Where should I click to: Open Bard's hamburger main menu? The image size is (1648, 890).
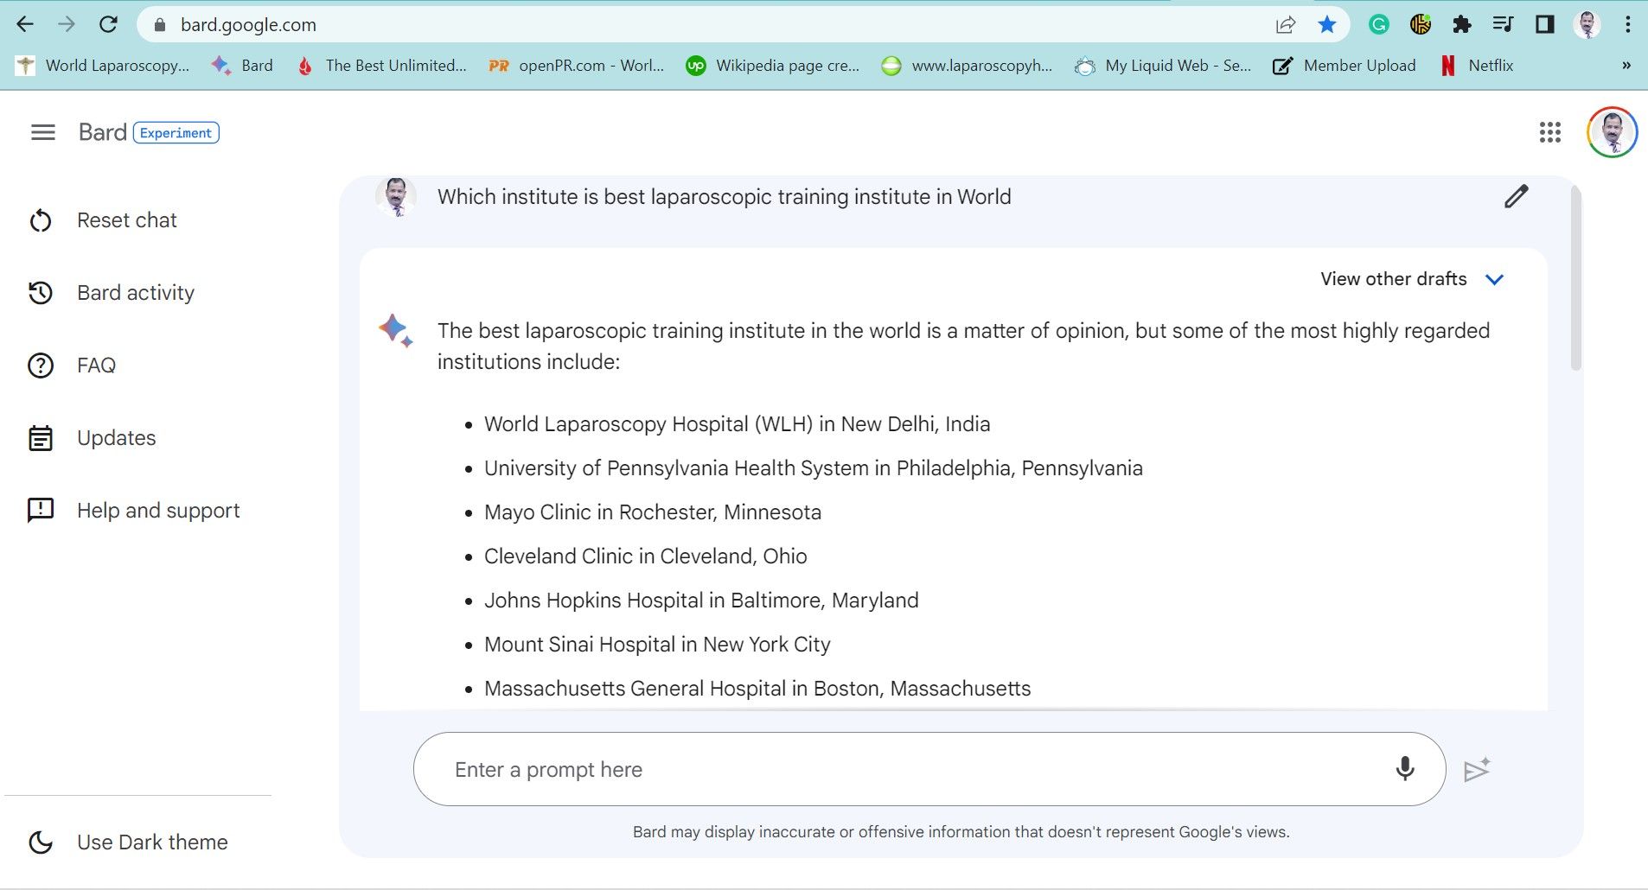42,132
